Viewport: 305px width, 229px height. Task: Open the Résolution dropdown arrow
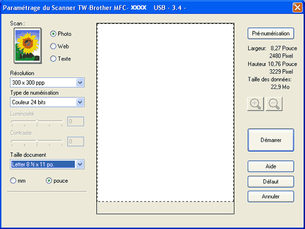[x=80, y=83]
